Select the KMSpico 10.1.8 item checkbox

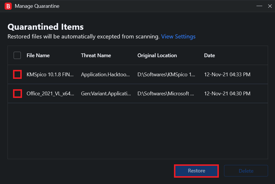tap(17, 74)
